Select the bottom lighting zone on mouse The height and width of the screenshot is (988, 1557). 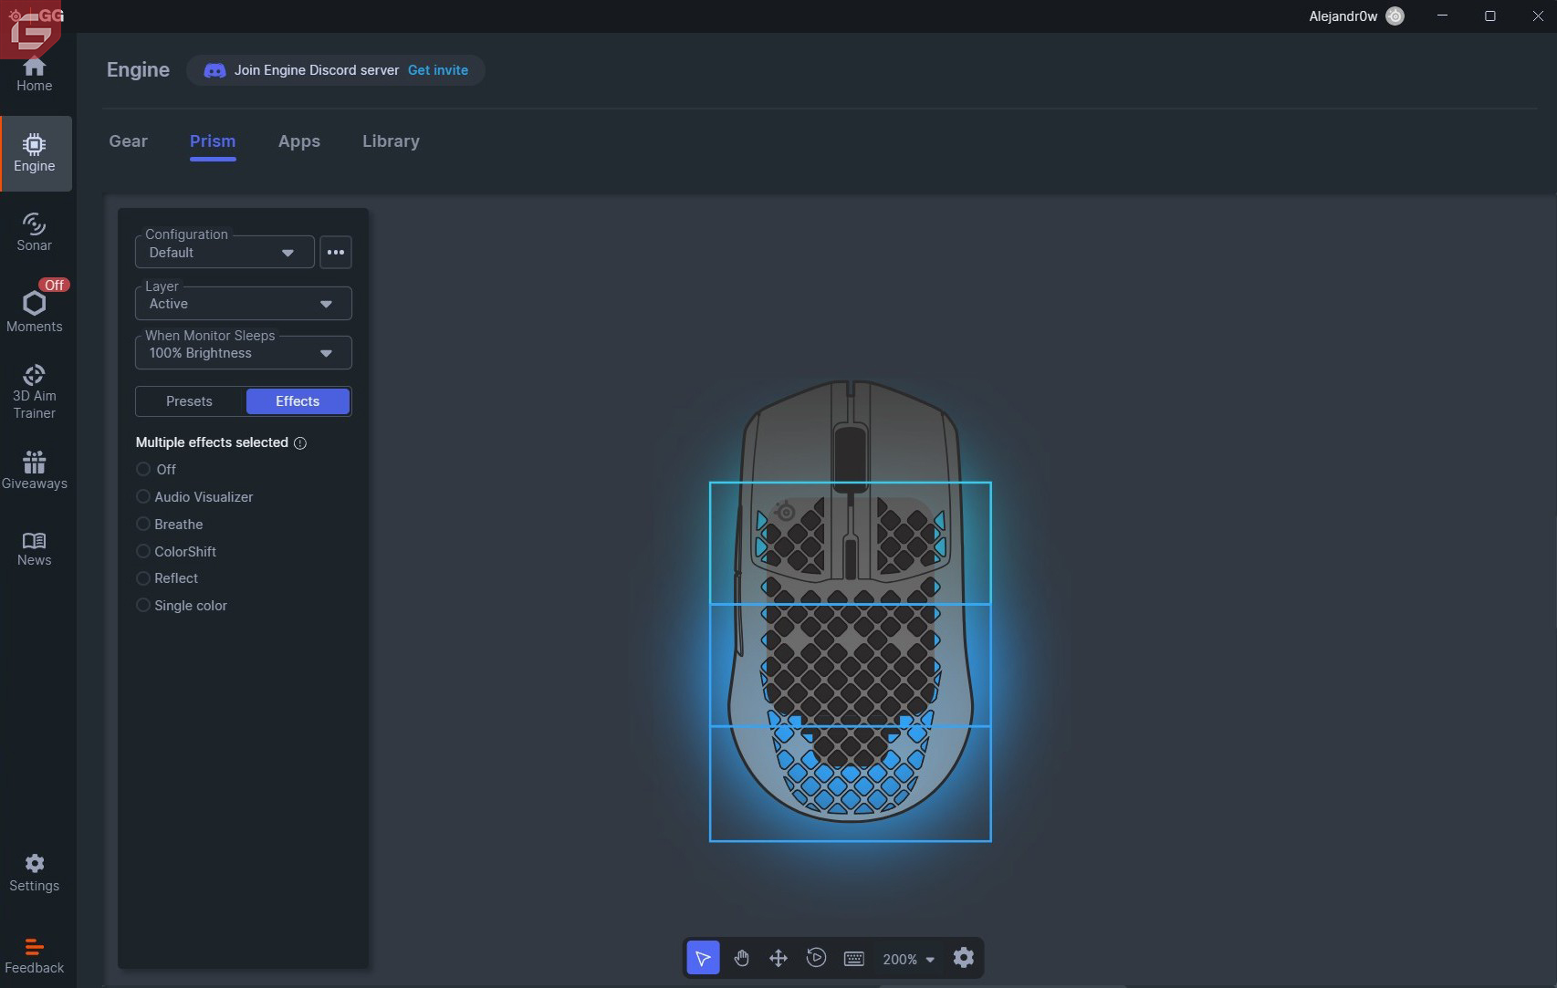pyautogui.click(x=850, y=826)
